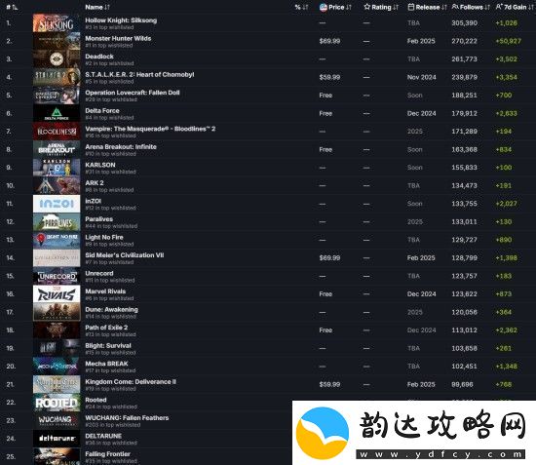Open the Path of Exile 2 title link
536x465 pixels.
(x=106, y=328)
